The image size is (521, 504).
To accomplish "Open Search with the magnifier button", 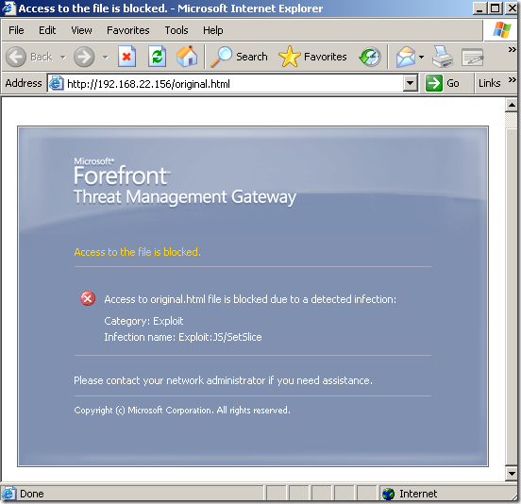I will [239, 57].
